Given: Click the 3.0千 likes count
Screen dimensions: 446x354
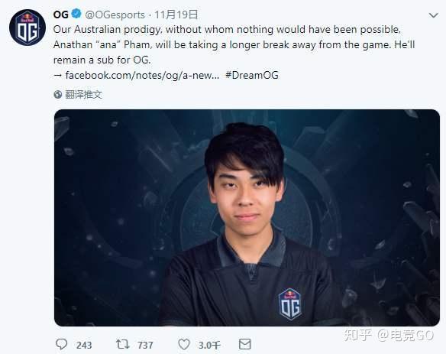Looking at the screenshot, I should tap(209, 345).
